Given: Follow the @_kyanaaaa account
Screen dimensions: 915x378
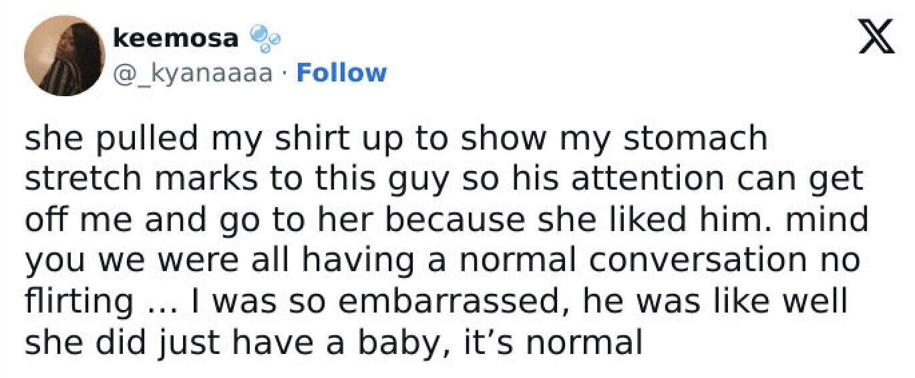Looking at the screenshot, I should (x=341, y=71).
